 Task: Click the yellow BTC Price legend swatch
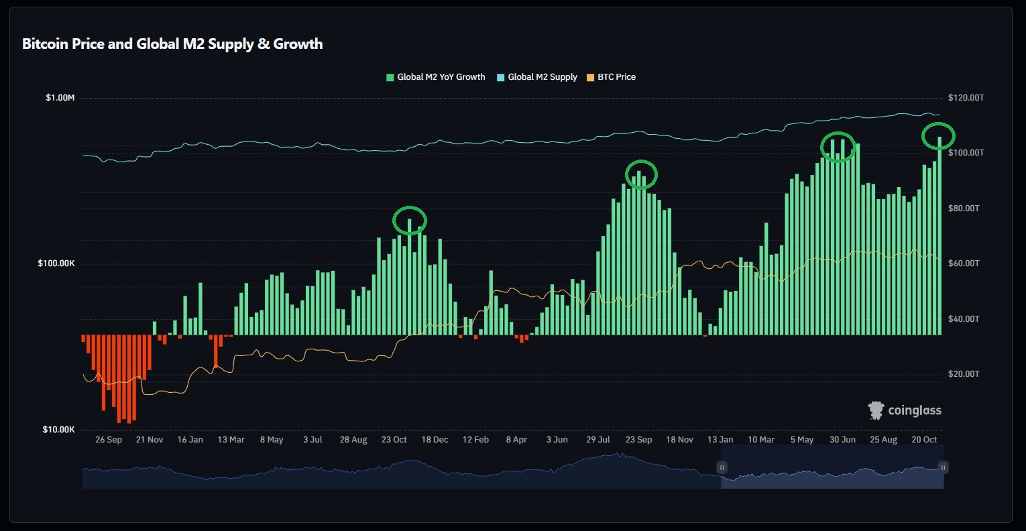[590, 77]
